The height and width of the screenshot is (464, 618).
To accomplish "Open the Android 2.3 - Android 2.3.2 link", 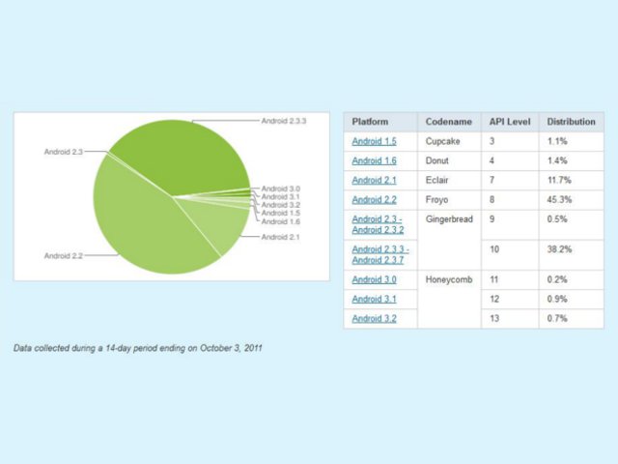I will click(377, 225).
